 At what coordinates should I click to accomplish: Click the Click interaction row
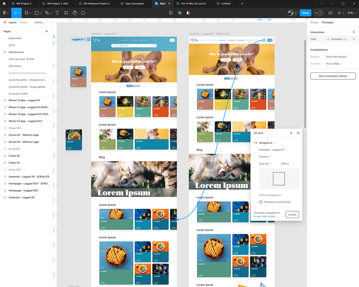[333, 39]
